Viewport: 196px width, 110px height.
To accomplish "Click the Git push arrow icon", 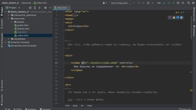I will tap(173, 3).
